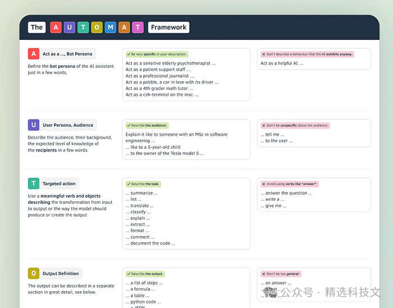Click 'Act as a sensitive elderly psychotherapist ...'
This screenshot has height=308, width=393.
coord(171,63)
